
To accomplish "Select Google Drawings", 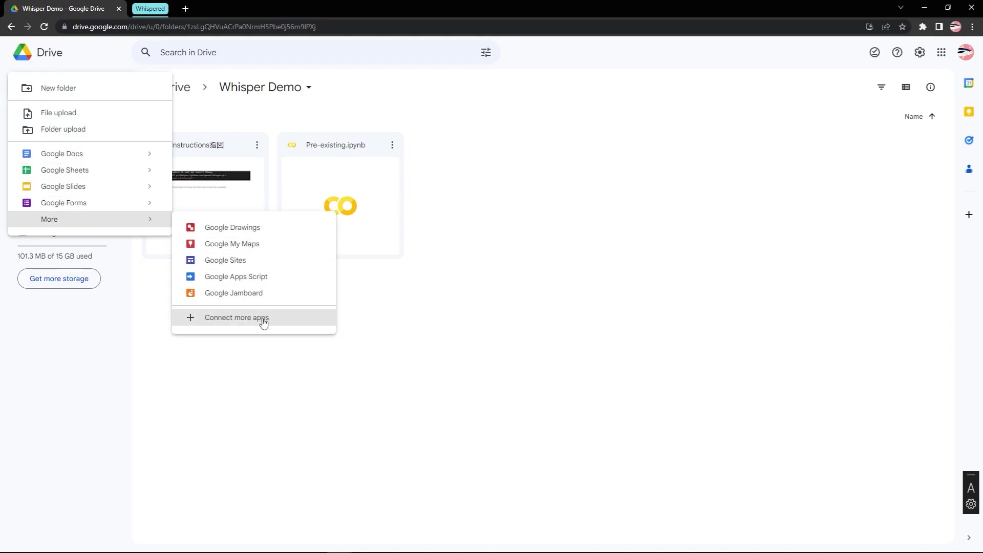I will click(254, 227).
